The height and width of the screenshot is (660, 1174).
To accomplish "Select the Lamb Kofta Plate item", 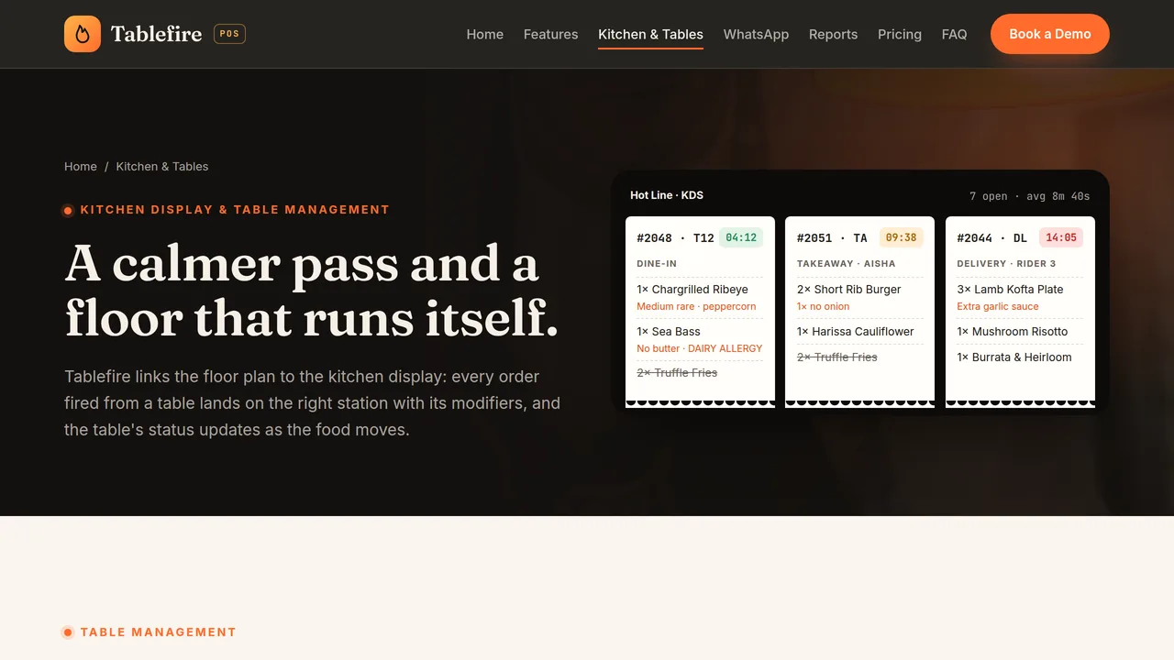I will [1010, 289].
